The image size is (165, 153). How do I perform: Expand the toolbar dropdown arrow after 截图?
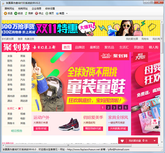67,13
